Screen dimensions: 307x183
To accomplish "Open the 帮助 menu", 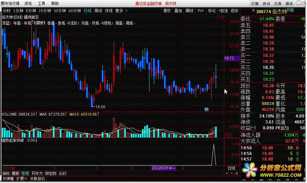I will point(55,3).
